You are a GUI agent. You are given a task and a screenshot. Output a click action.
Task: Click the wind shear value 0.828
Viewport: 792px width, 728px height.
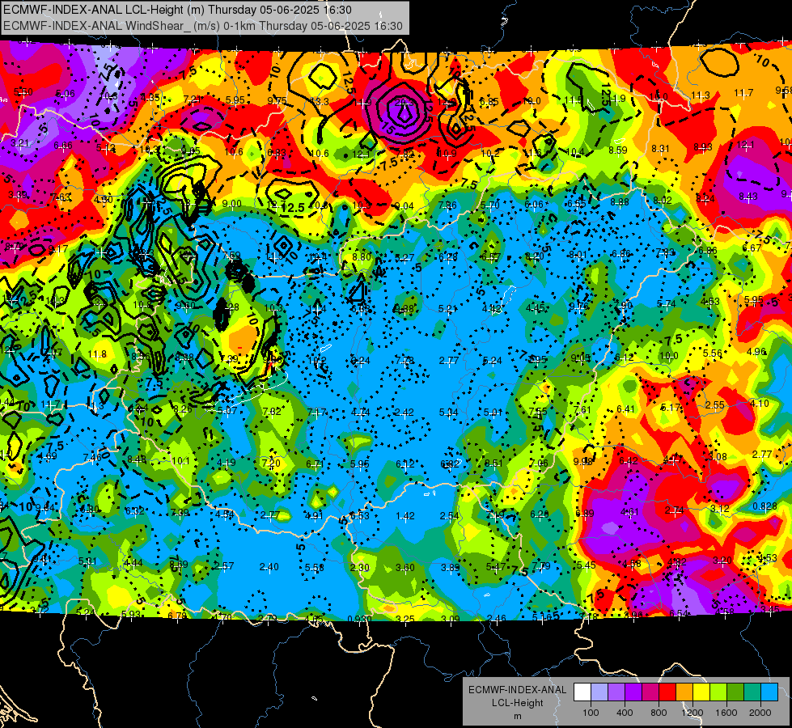764,506
